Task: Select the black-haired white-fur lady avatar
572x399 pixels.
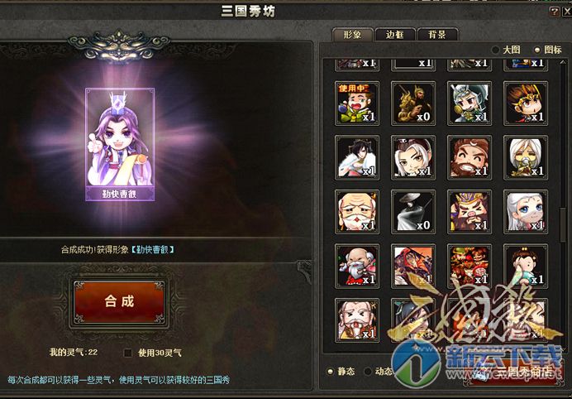Action: 357,157
